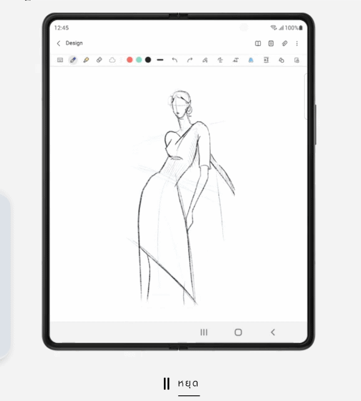Select the pen drawing tool
This screenshot has width=361, height=401.
click(x=73, y=60)
